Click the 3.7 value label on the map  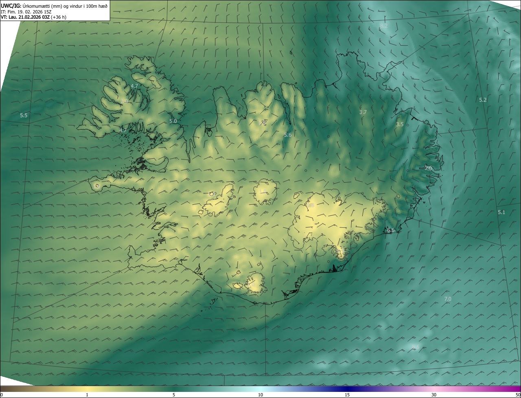point(363,112)
